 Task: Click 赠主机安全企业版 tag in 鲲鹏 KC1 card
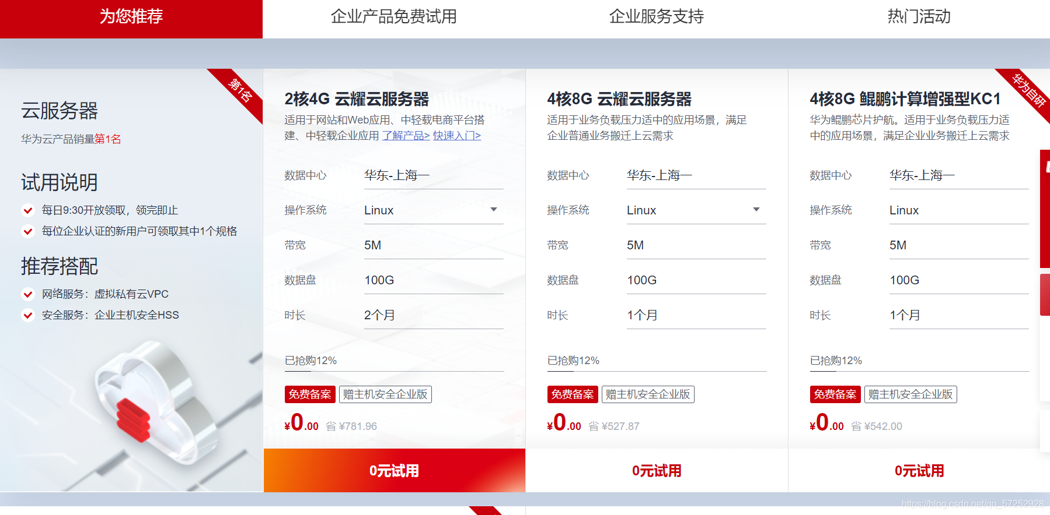(911, 394)
